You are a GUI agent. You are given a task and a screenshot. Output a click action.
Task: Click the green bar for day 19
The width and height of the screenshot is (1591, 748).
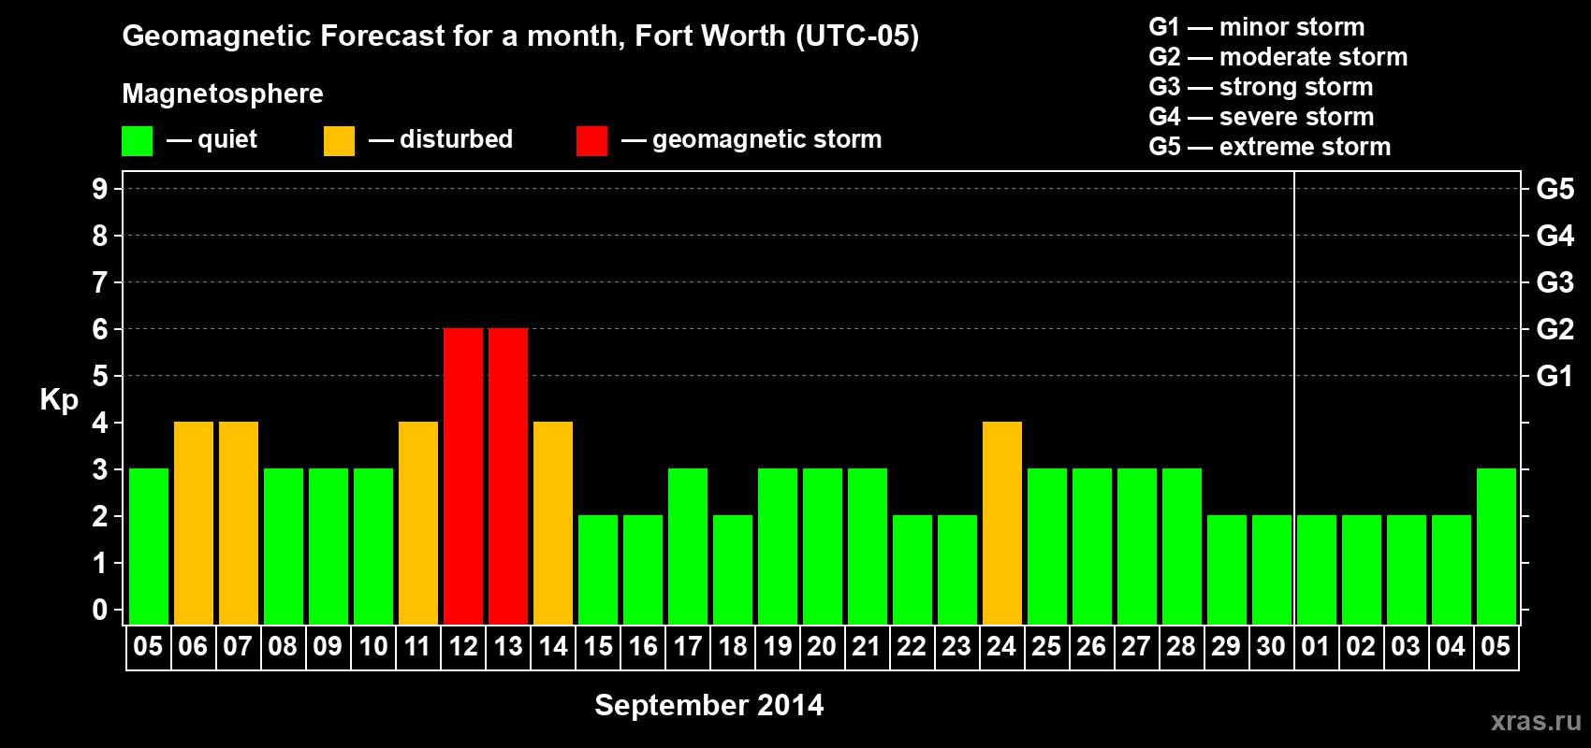coord(778,547)
